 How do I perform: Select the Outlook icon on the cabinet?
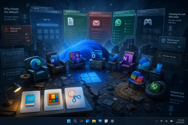click(x=97, y=55)
